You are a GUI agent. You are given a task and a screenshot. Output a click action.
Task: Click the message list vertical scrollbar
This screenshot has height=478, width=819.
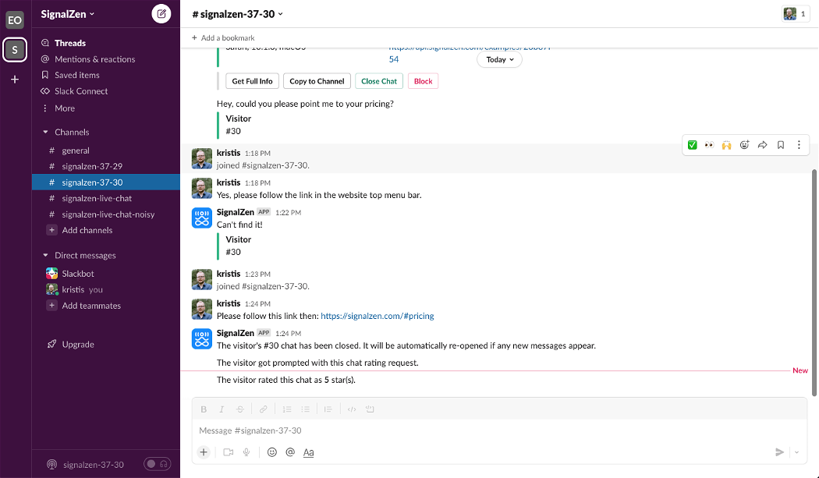(x=814, y=282)
